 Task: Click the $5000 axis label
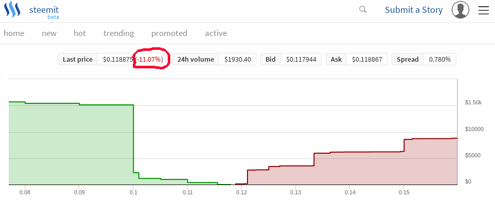[473, 155]
